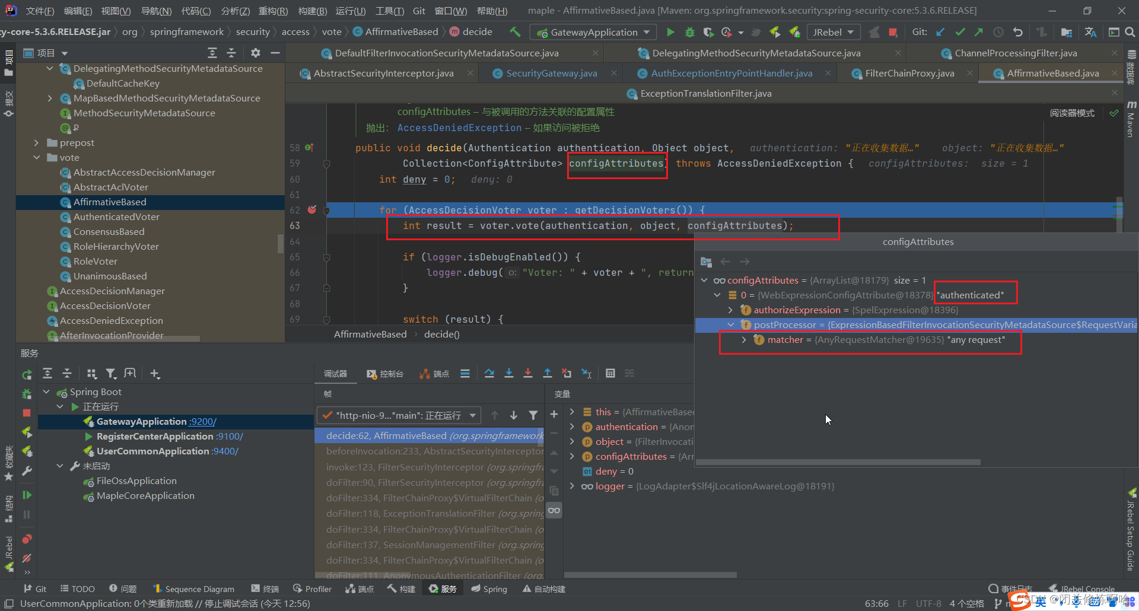Stop the running application with the red square
The width and height of the screenshot is (1139, 611).
tap(893, 32)
